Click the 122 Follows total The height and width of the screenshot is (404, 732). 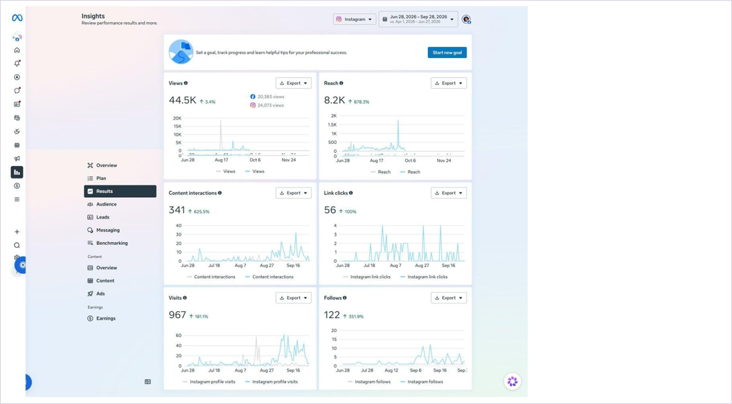pos(332,315)
